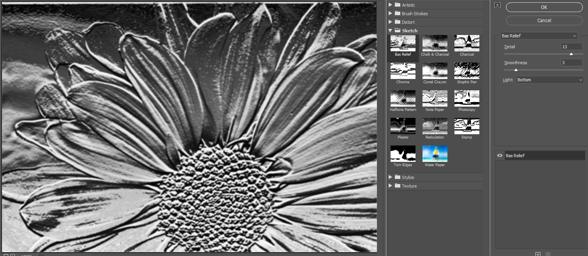
Task: Choose the Chalk & Charcoal filter thumbnail
Action: click(x=435, y=43)
